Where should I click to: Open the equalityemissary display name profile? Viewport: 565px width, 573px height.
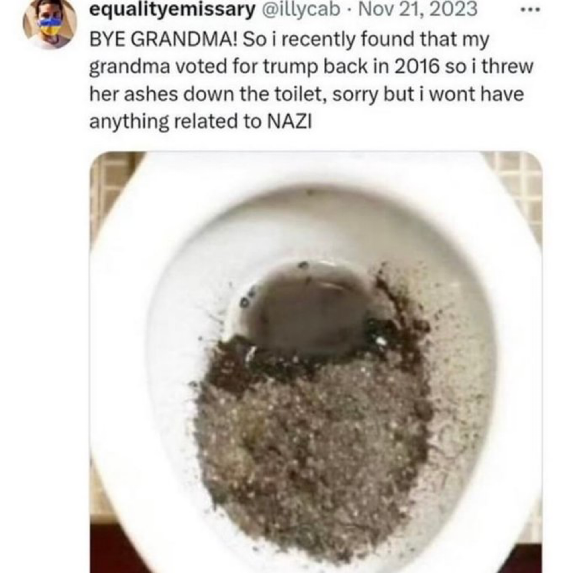[x=173, y=9]
